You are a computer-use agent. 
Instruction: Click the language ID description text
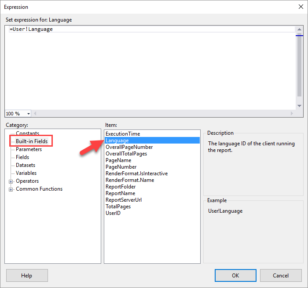click(251, 147)
